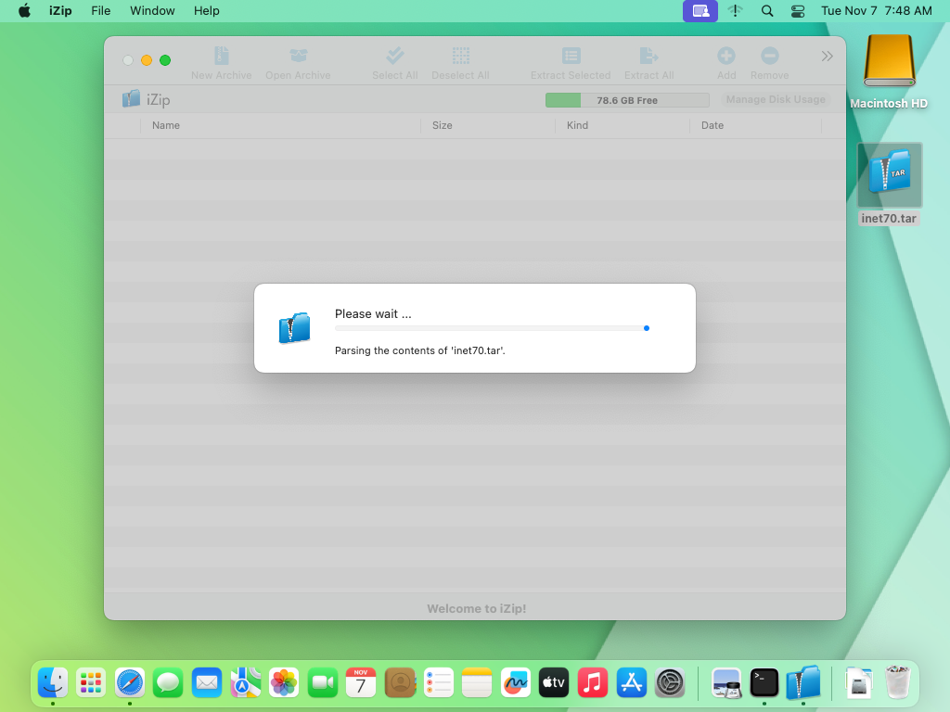Open App Store from the Dock

coord(631,683)
